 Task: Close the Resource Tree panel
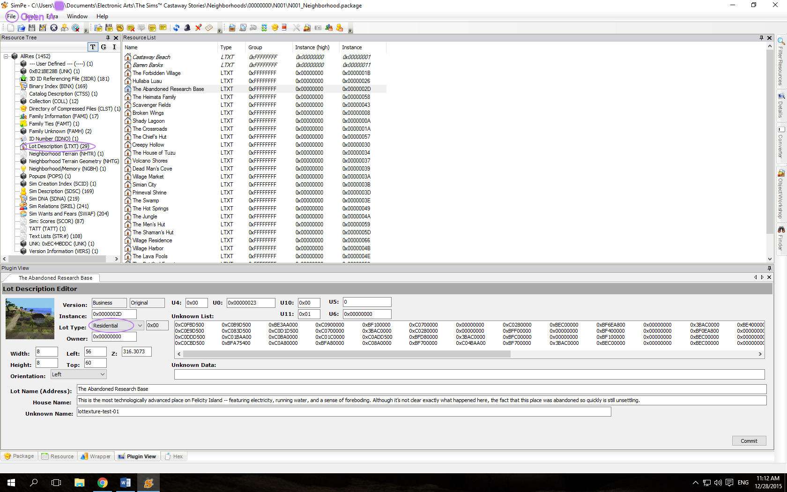pos(116,37)
